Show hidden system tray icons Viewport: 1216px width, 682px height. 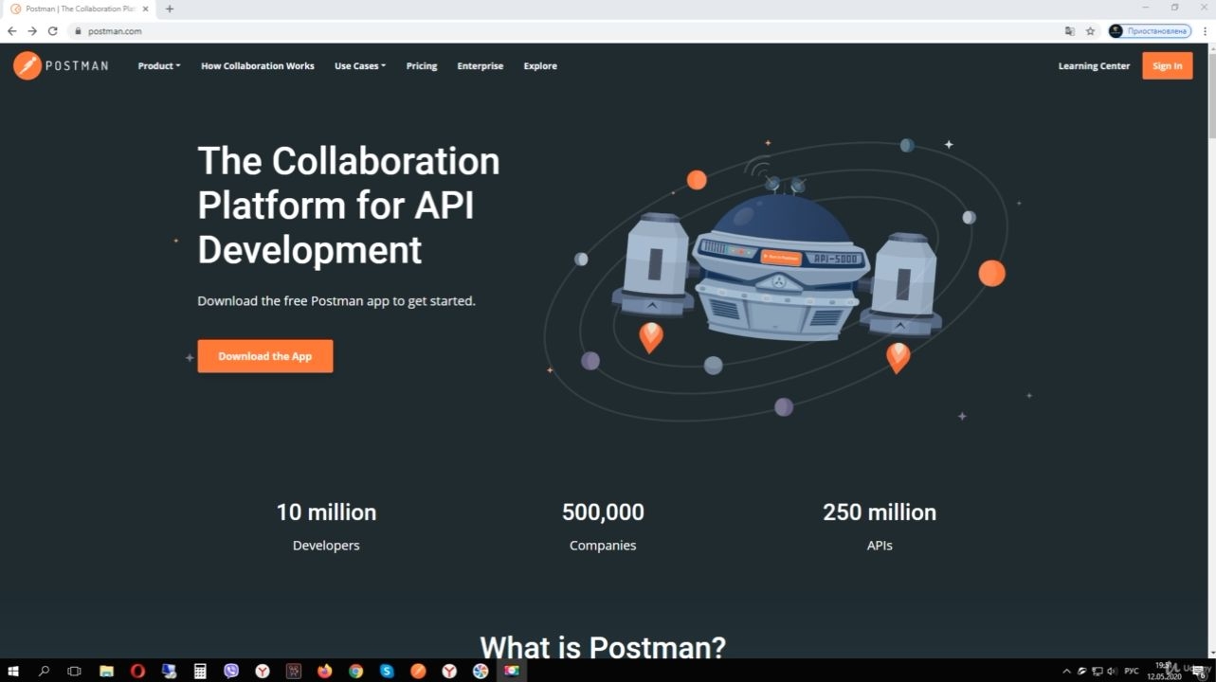click(x=1067, y=671)
